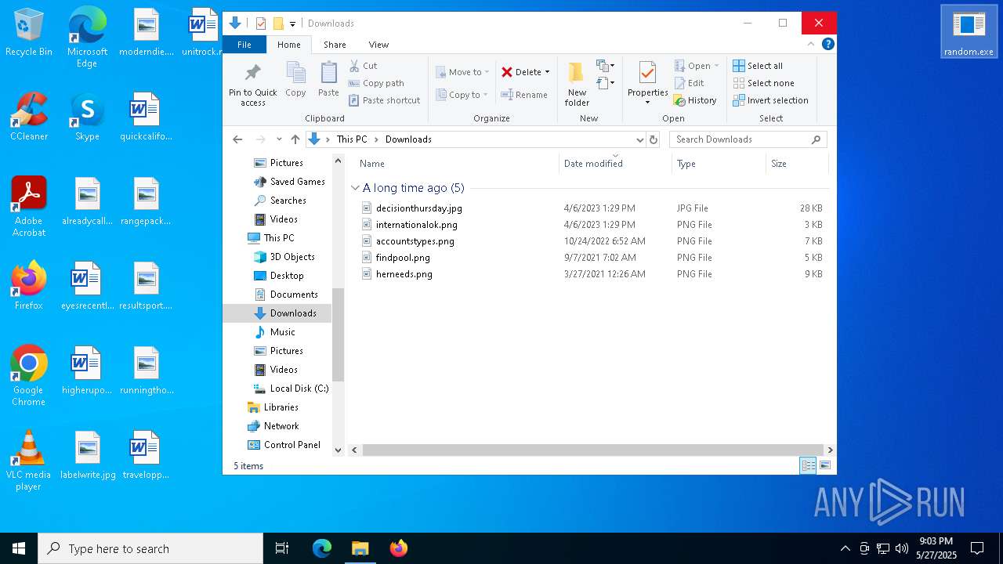
Task: Select Network in navigation pane
Action: pyautogui.click(x=281, y=426)
